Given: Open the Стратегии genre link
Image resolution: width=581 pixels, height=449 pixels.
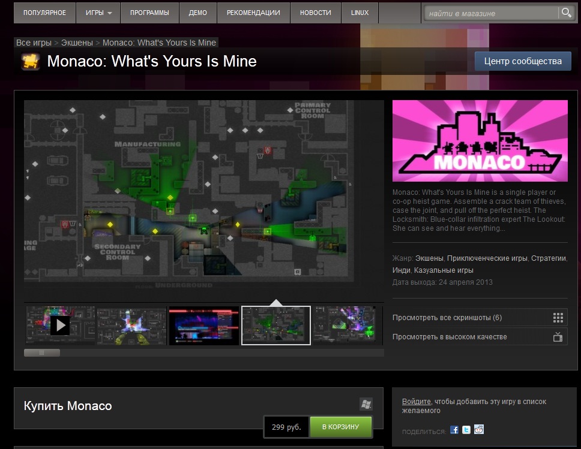Looking at the screenshot, I should point(549,258).
